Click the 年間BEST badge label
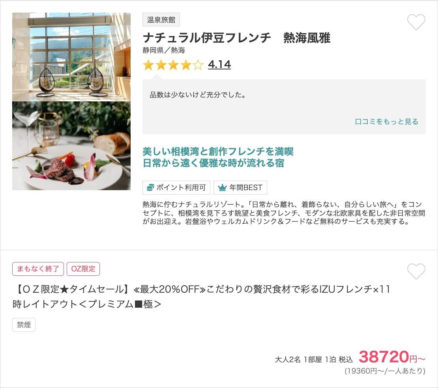The height and width of the screenshot is (389, 438). 240,188
